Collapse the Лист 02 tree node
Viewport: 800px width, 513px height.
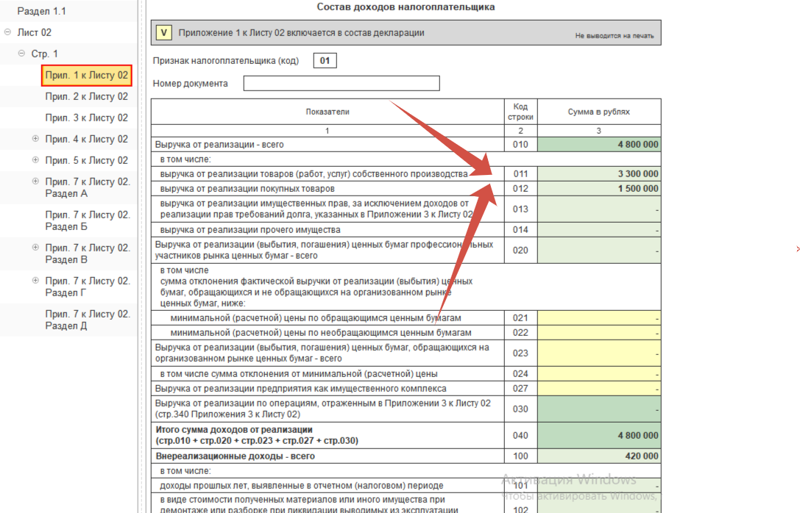(x=7, y=32)
